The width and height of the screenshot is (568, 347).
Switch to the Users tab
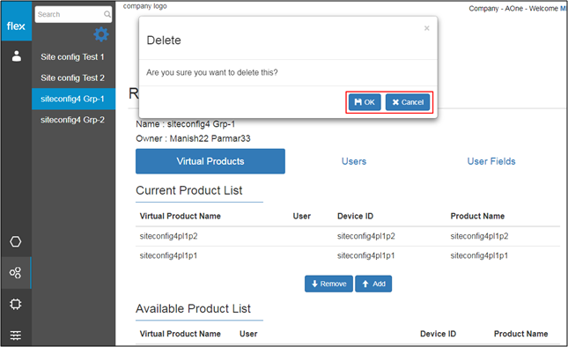point(354,161)
